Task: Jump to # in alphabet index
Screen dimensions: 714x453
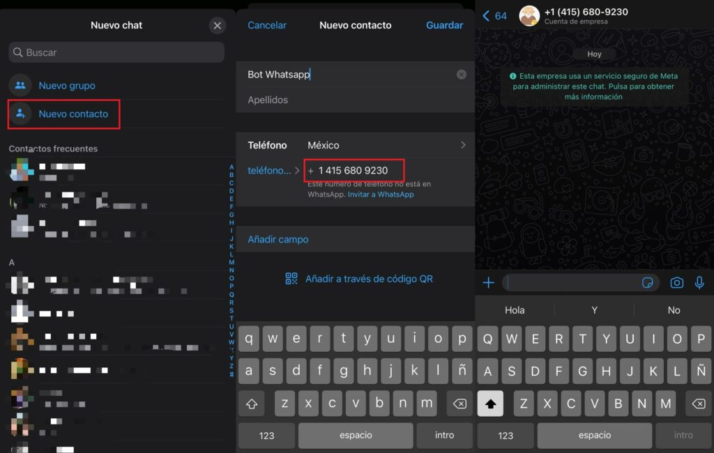Action: pyautogui.click(x=231, y=374)
